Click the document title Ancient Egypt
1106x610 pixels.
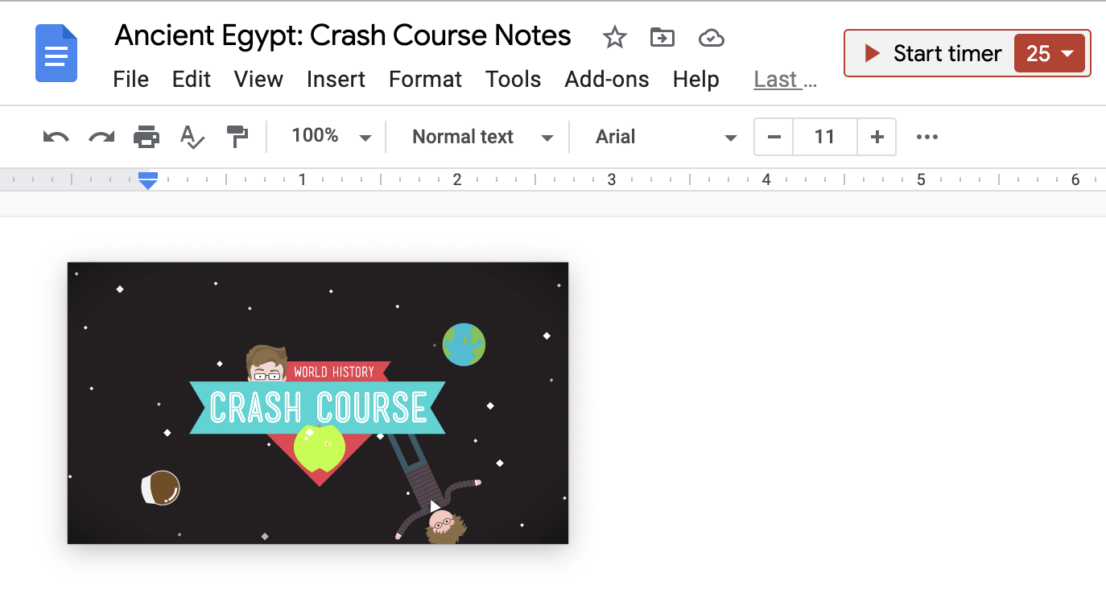[343, 36]
